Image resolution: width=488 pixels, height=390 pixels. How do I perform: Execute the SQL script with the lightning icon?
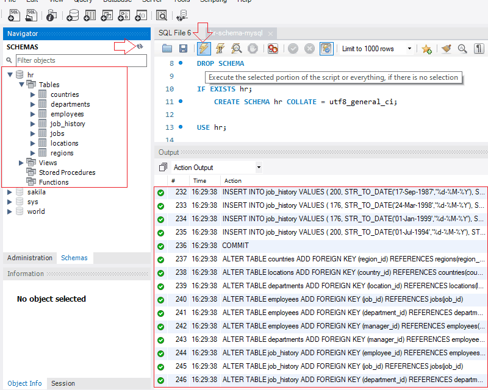click(x=204, y=49)
